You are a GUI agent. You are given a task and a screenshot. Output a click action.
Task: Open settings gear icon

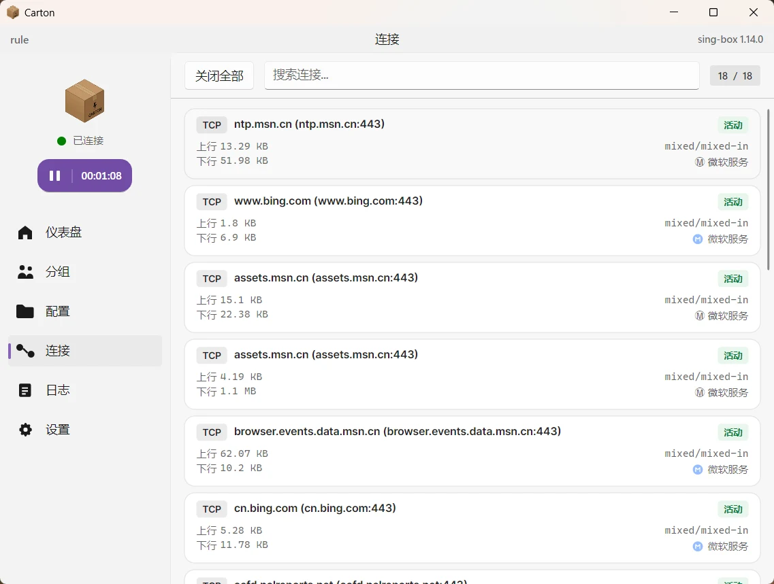pyautogui.click(x=25, y=429)
